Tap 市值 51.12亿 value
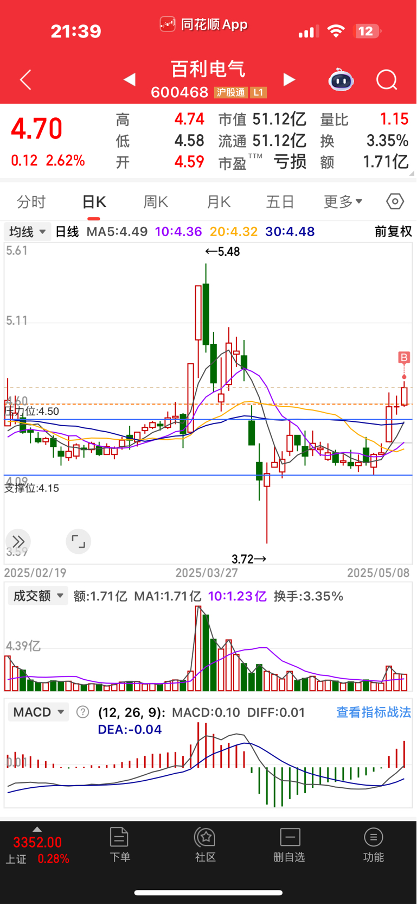Screen dimensions: 417x904 (279, 119)
